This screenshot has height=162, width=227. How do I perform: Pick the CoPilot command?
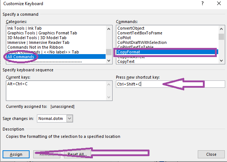click(125, 38)
